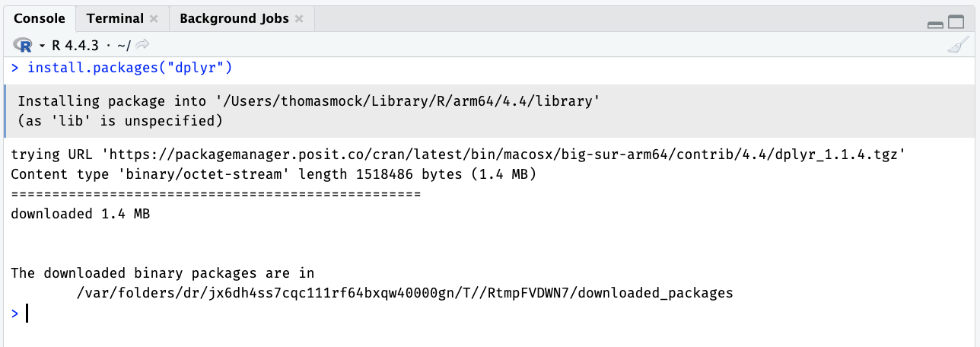Click the ~/ working directory path
980x347 pixels.
pyautogui.click(x=125, y=46)
